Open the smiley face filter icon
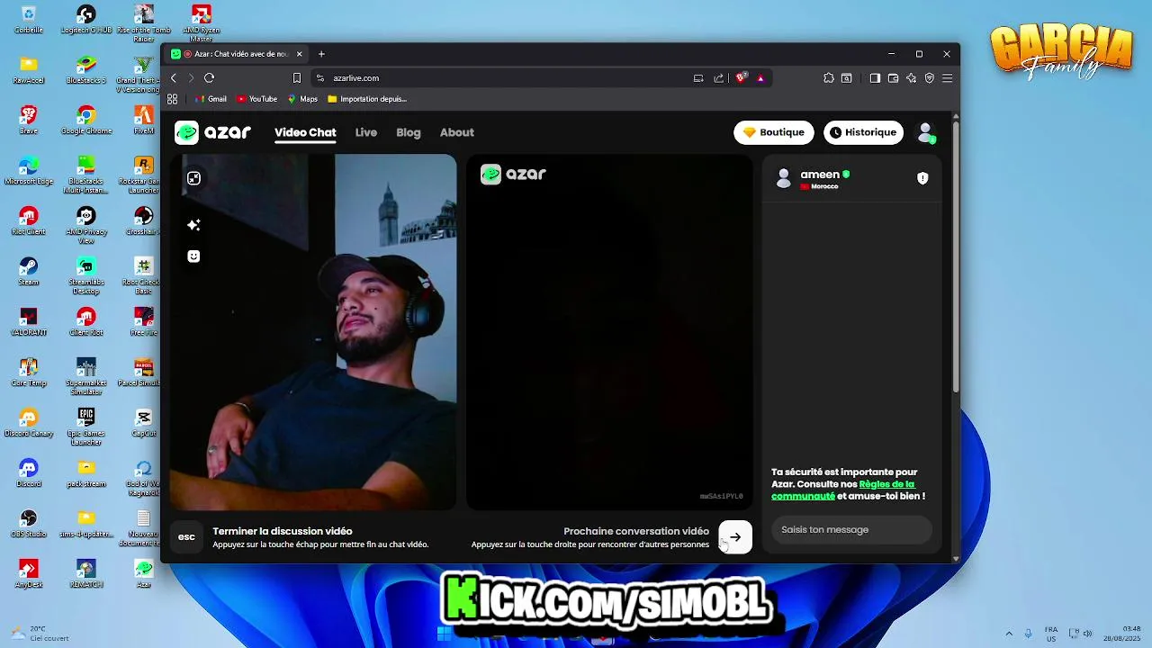 (193, 256)
